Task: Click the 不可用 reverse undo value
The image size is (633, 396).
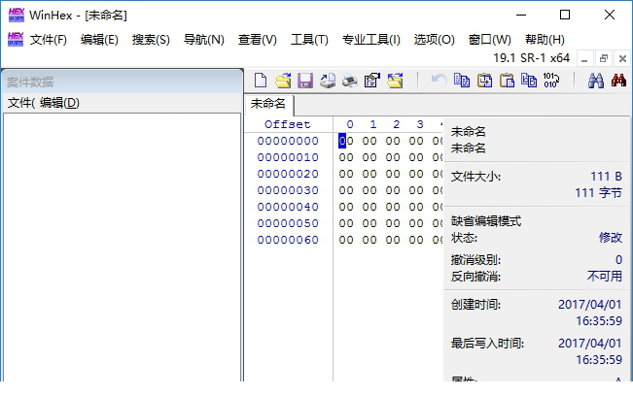Action: pos(605,277)
